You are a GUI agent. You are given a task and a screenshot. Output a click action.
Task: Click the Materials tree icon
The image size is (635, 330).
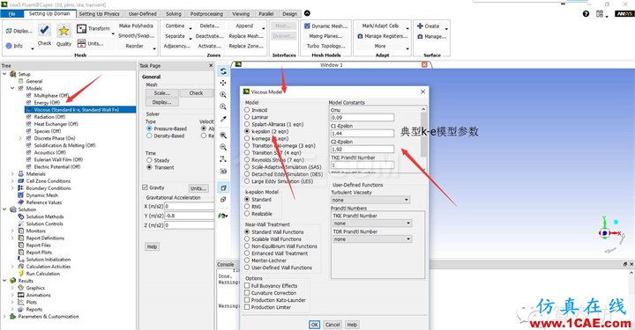click(21, 173)
